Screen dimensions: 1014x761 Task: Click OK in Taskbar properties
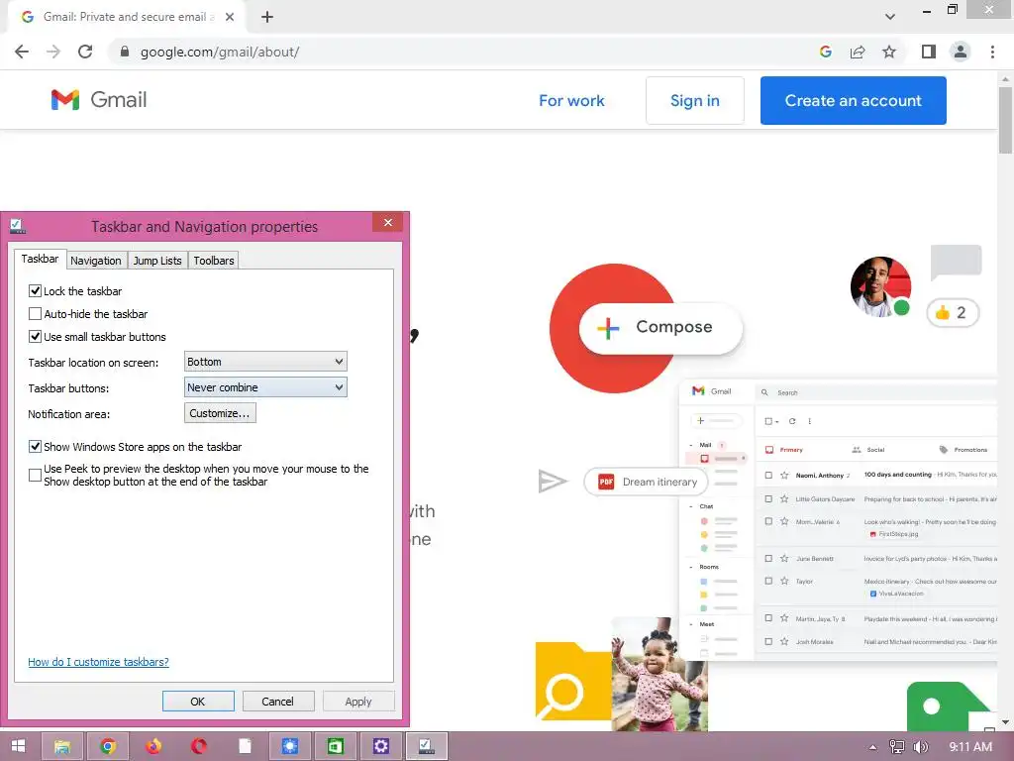point(198,702)
